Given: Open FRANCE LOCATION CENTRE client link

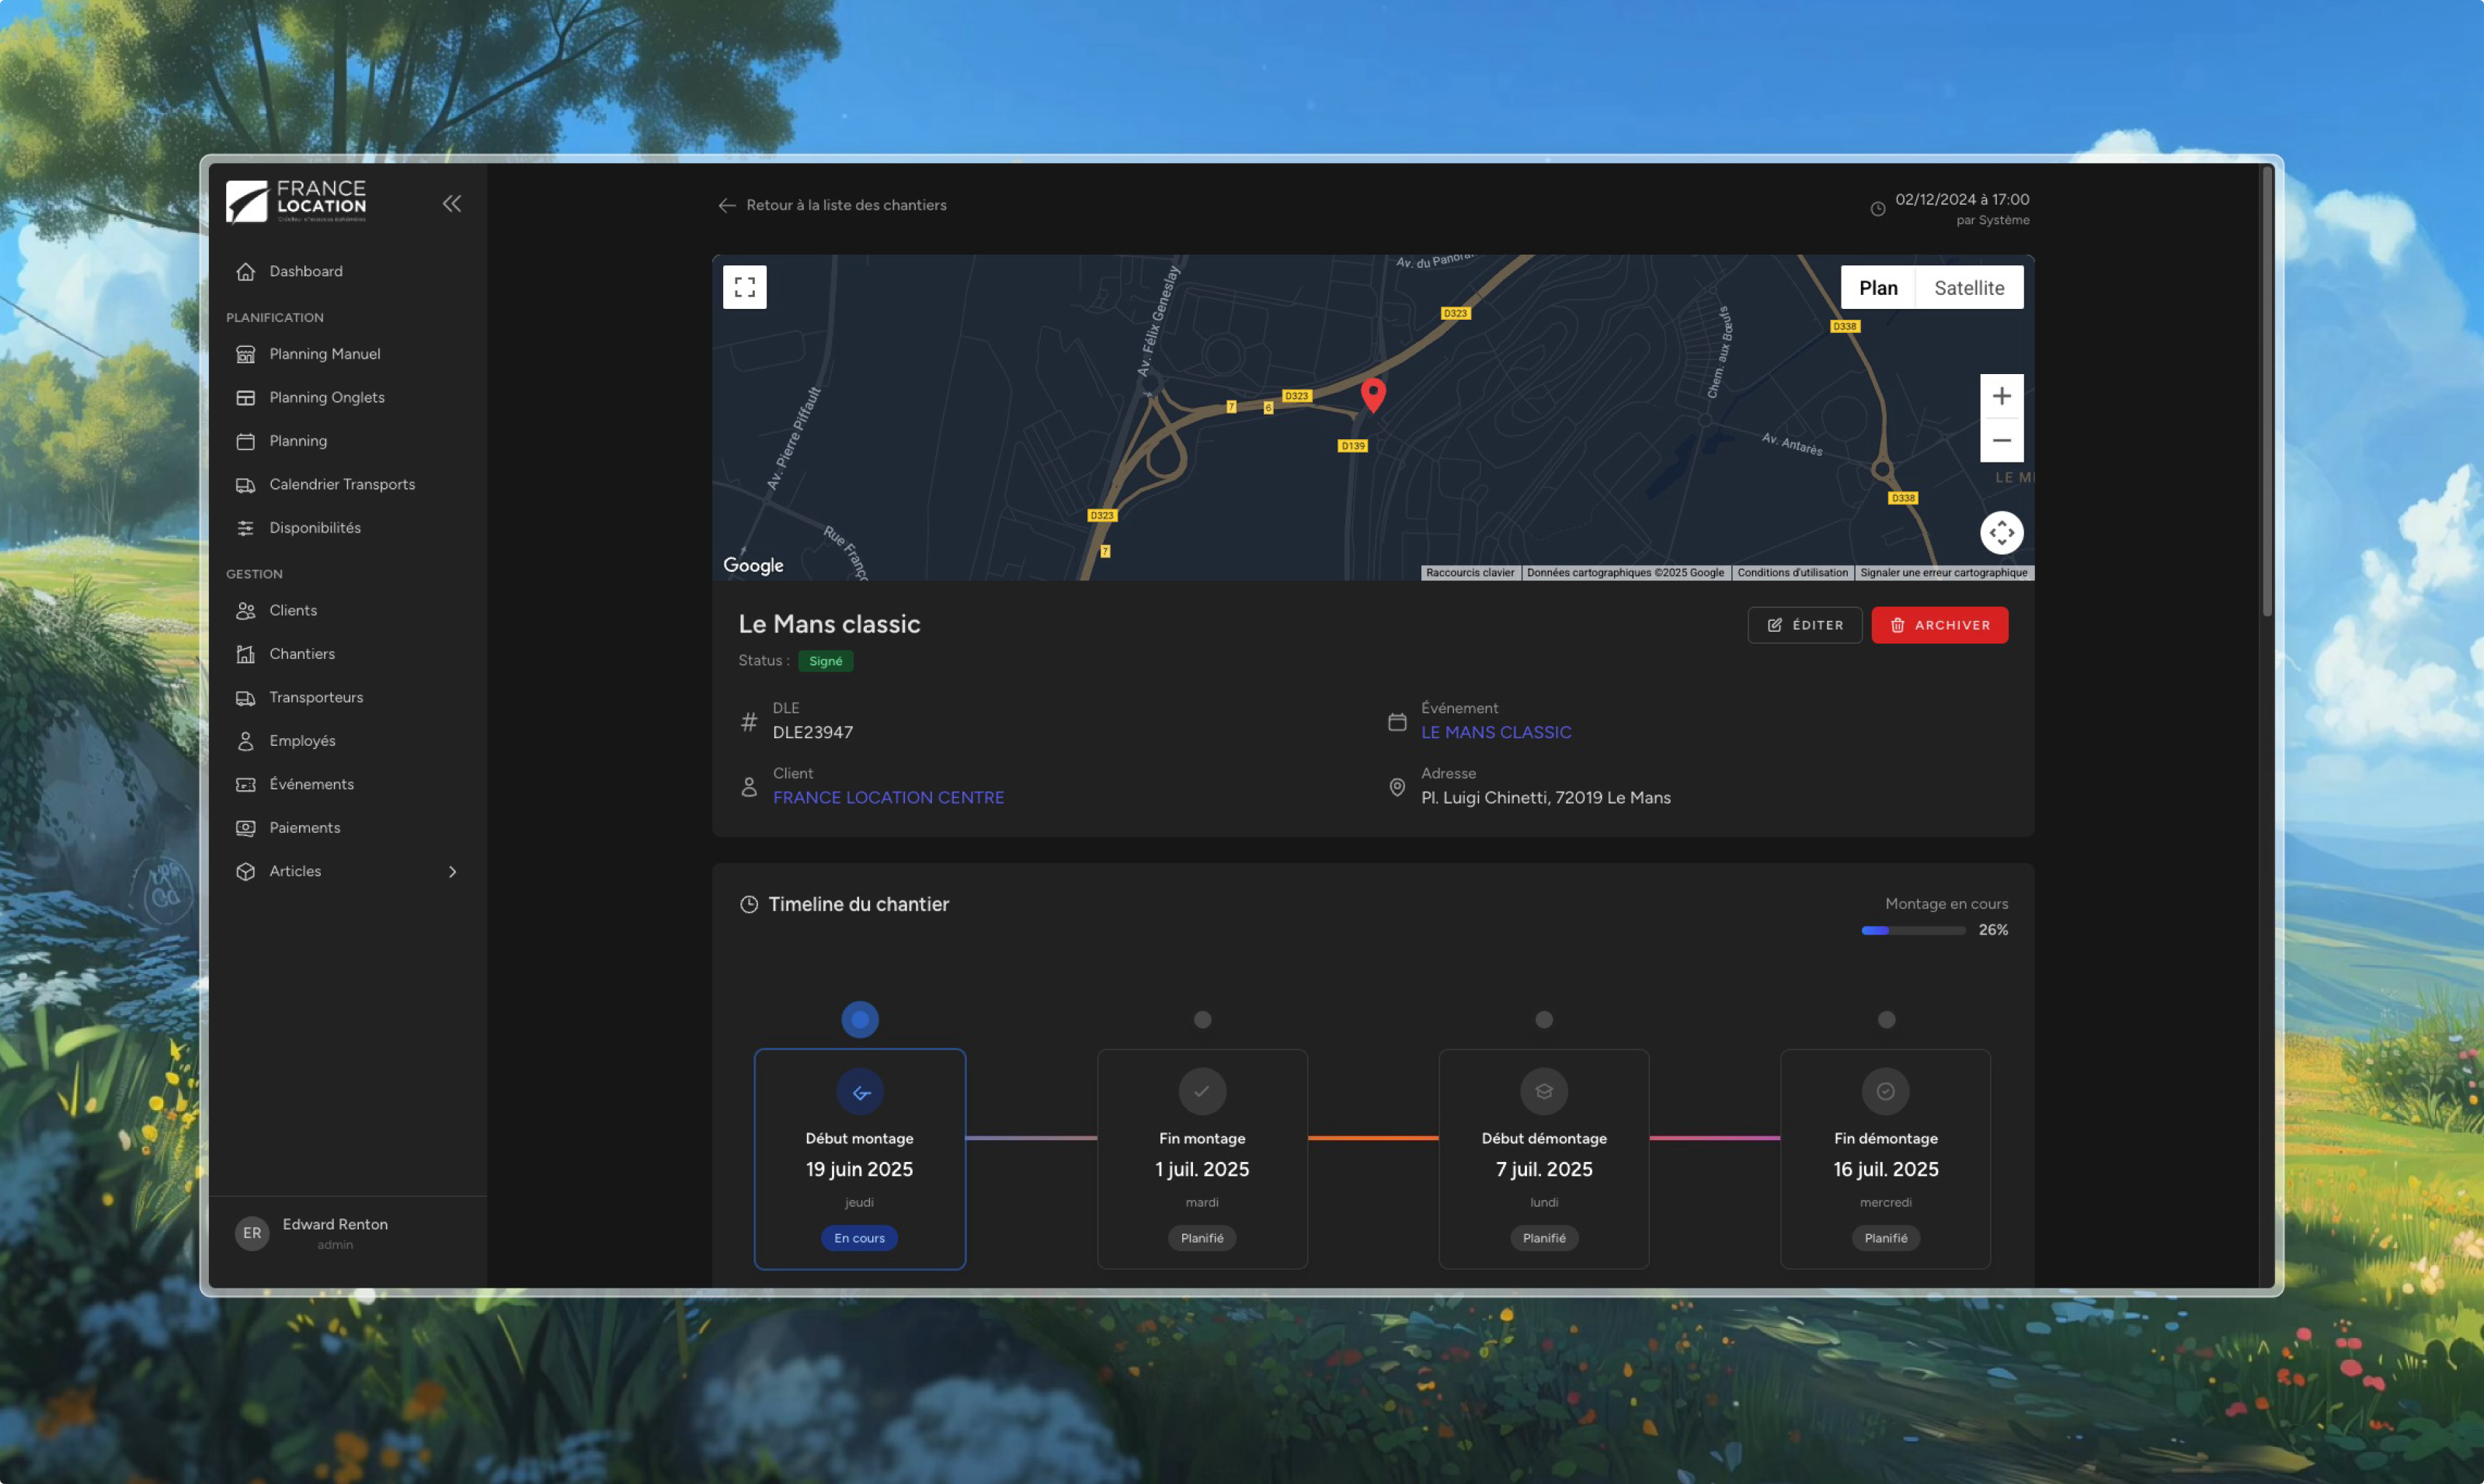Looking at the screenshot, I should click(888, 797).
